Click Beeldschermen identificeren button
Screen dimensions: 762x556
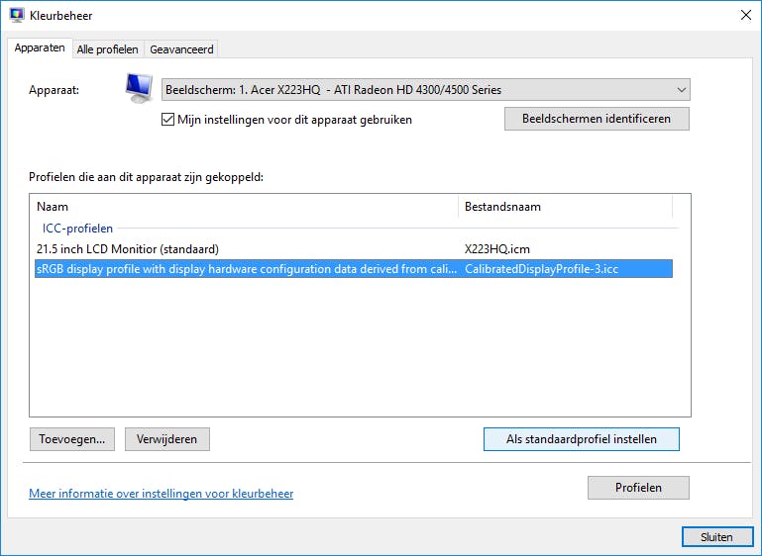click(x=597, y=119)
